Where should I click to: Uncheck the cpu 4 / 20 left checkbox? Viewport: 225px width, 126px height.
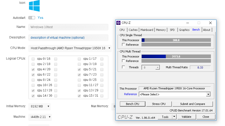[x=33, y=70]
